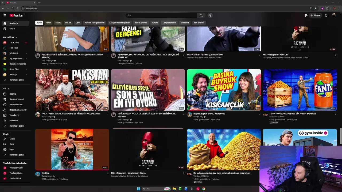The image size is (342, 192).
Task: Open the 12th Hour subscription
Action: tap(15, 48)
